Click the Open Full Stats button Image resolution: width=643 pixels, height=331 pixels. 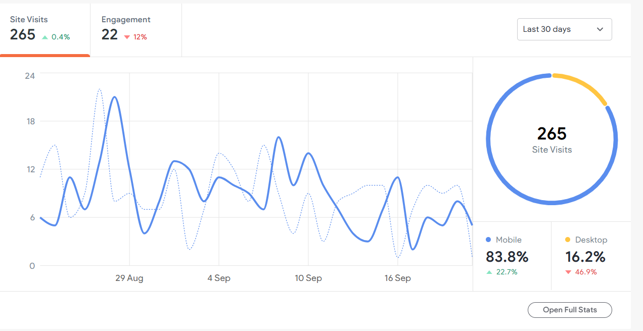569,310
